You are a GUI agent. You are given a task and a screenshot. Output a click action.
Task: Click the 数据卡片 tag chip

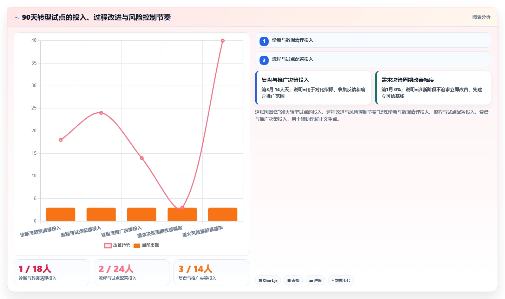341,280
